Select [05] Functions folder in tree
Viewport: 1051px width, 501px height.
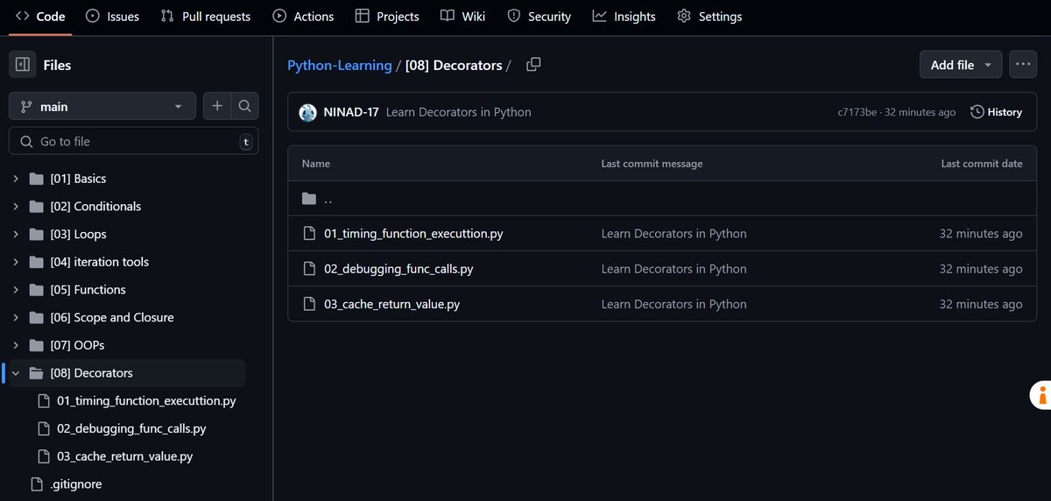click(x=88, y=290)
